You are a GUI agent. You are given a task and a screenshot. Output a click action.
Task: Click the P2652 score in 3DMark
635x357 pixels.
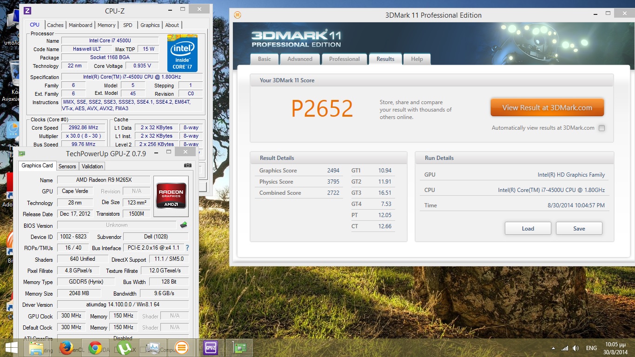322,109
